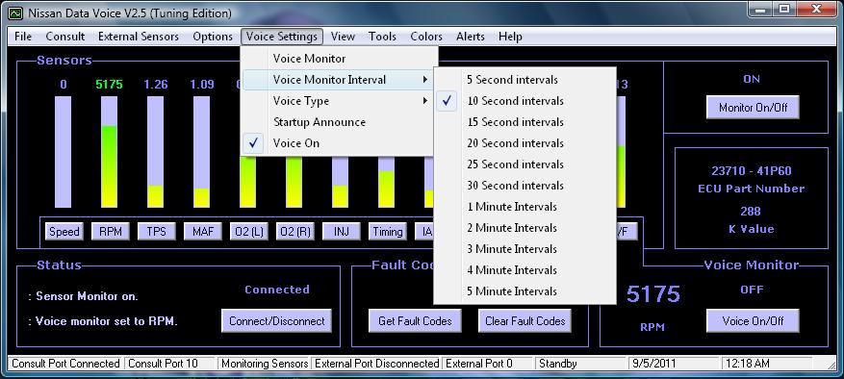Viewport: 844px width, 379px height.
Task: Click the Connected status label
Action: coord(277,290)
